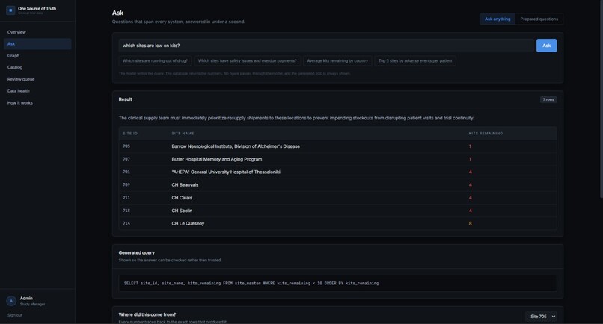Click site ID 714 cell
The height and width of the screenshot is (324, 603).
pyautogui.click(x=126, y=223)
